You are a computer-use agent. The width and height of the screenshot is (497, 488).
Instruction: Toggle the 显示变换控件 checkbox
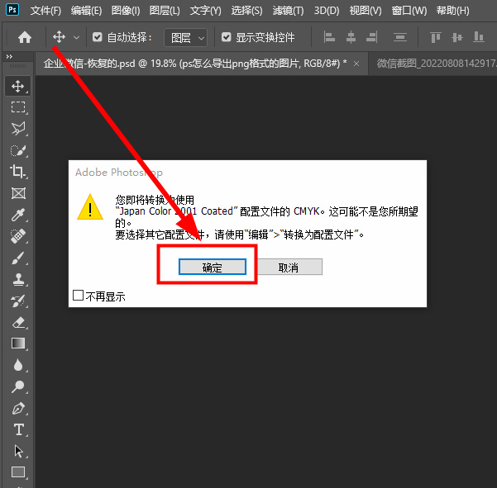(226, 37)
